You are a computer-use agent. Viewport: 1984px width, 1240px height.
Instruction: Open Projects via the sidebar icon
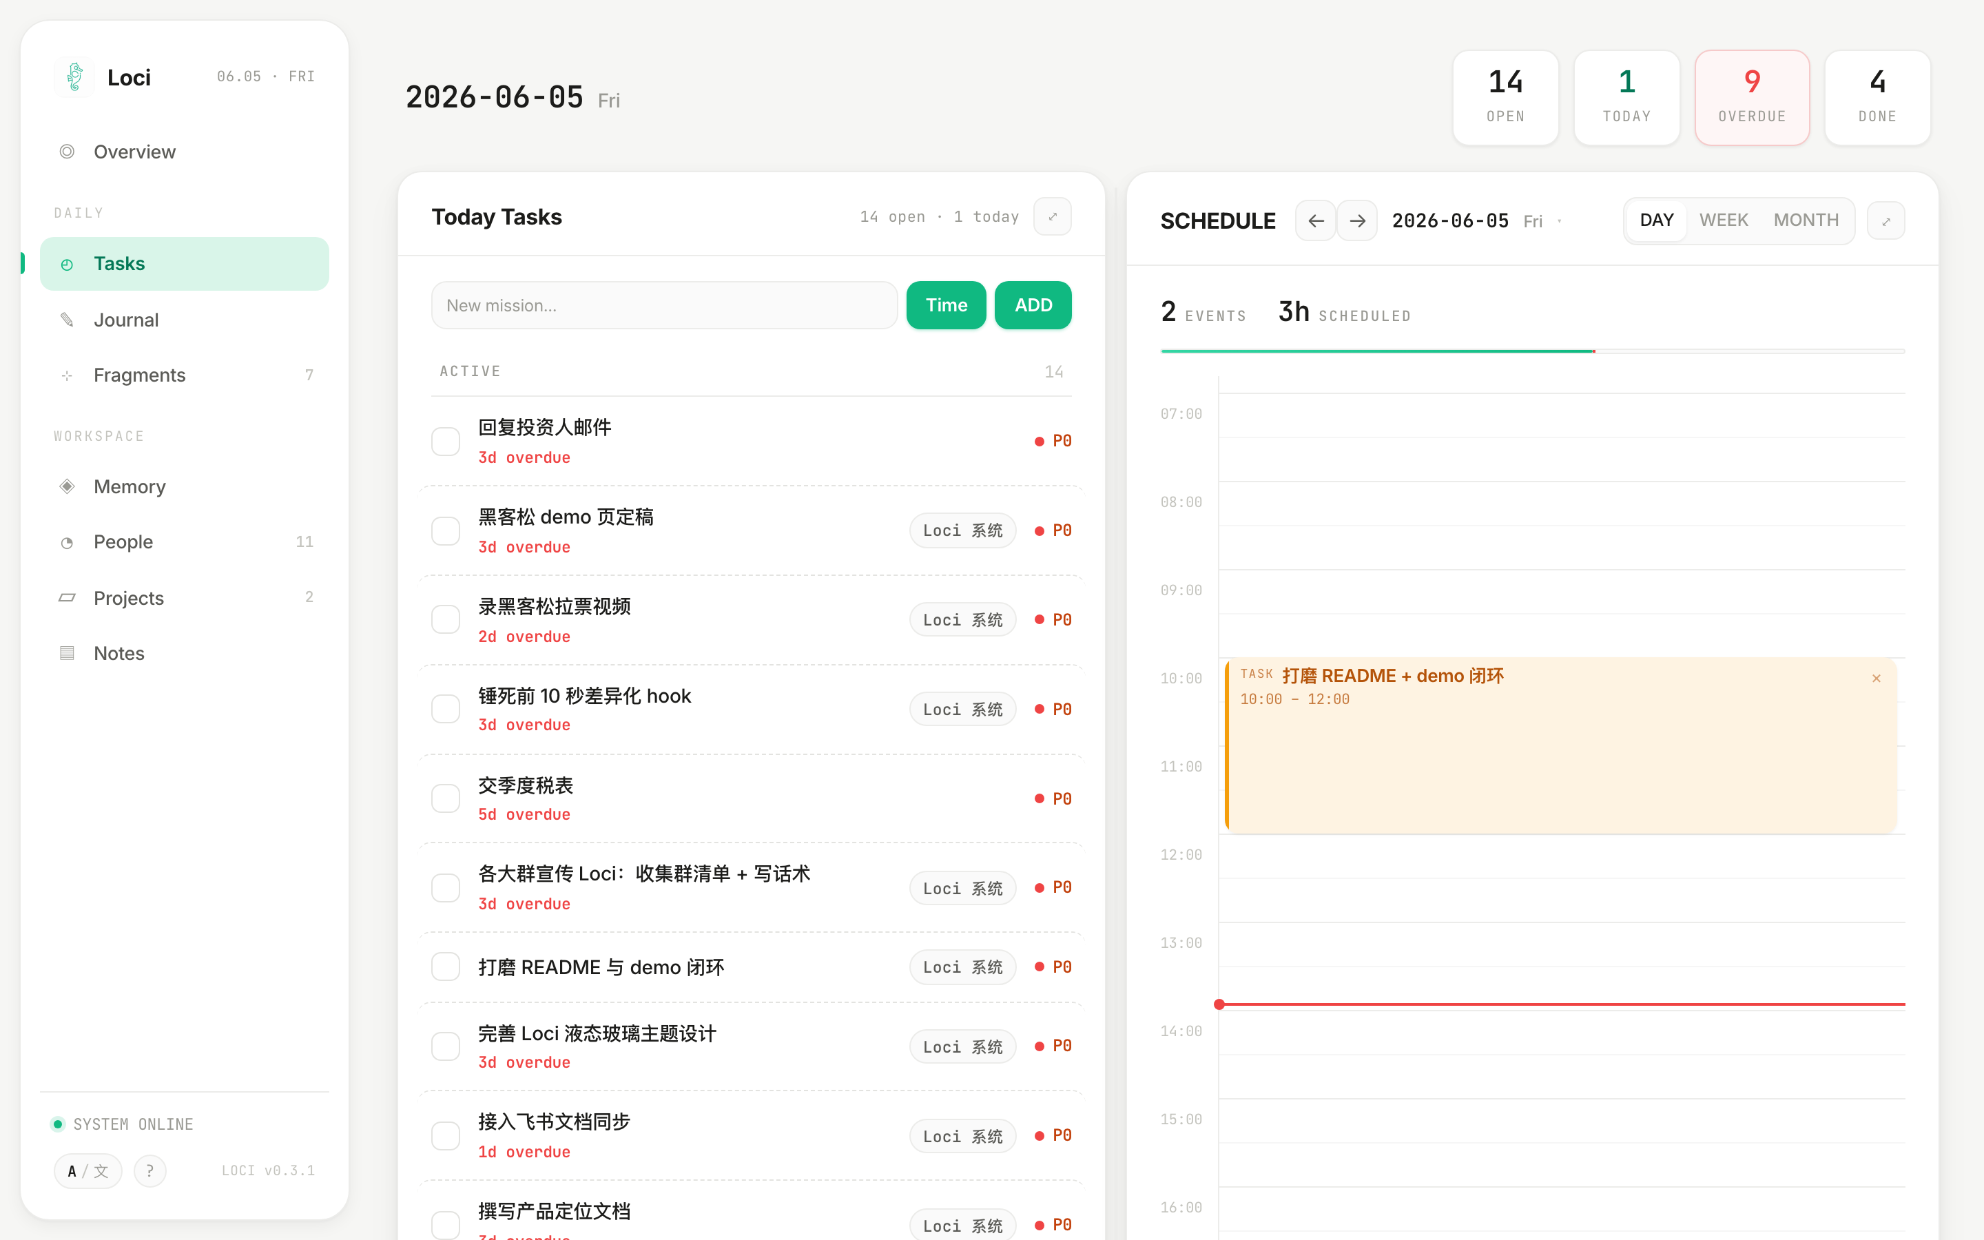(x=68, y=598)
